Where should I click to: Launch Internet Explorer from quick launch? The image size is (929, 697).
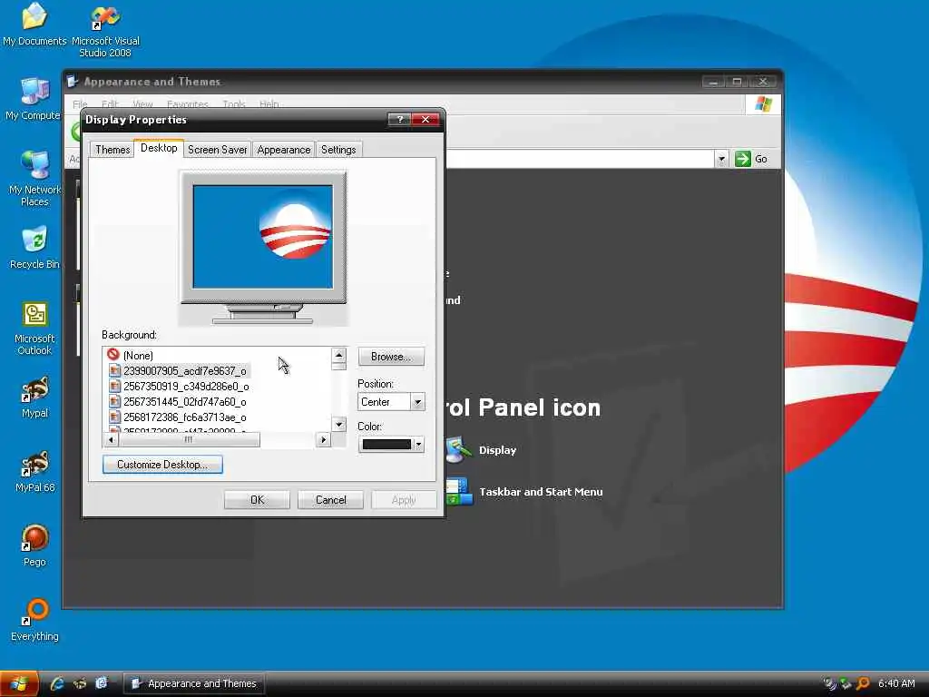tap(57, 683)
